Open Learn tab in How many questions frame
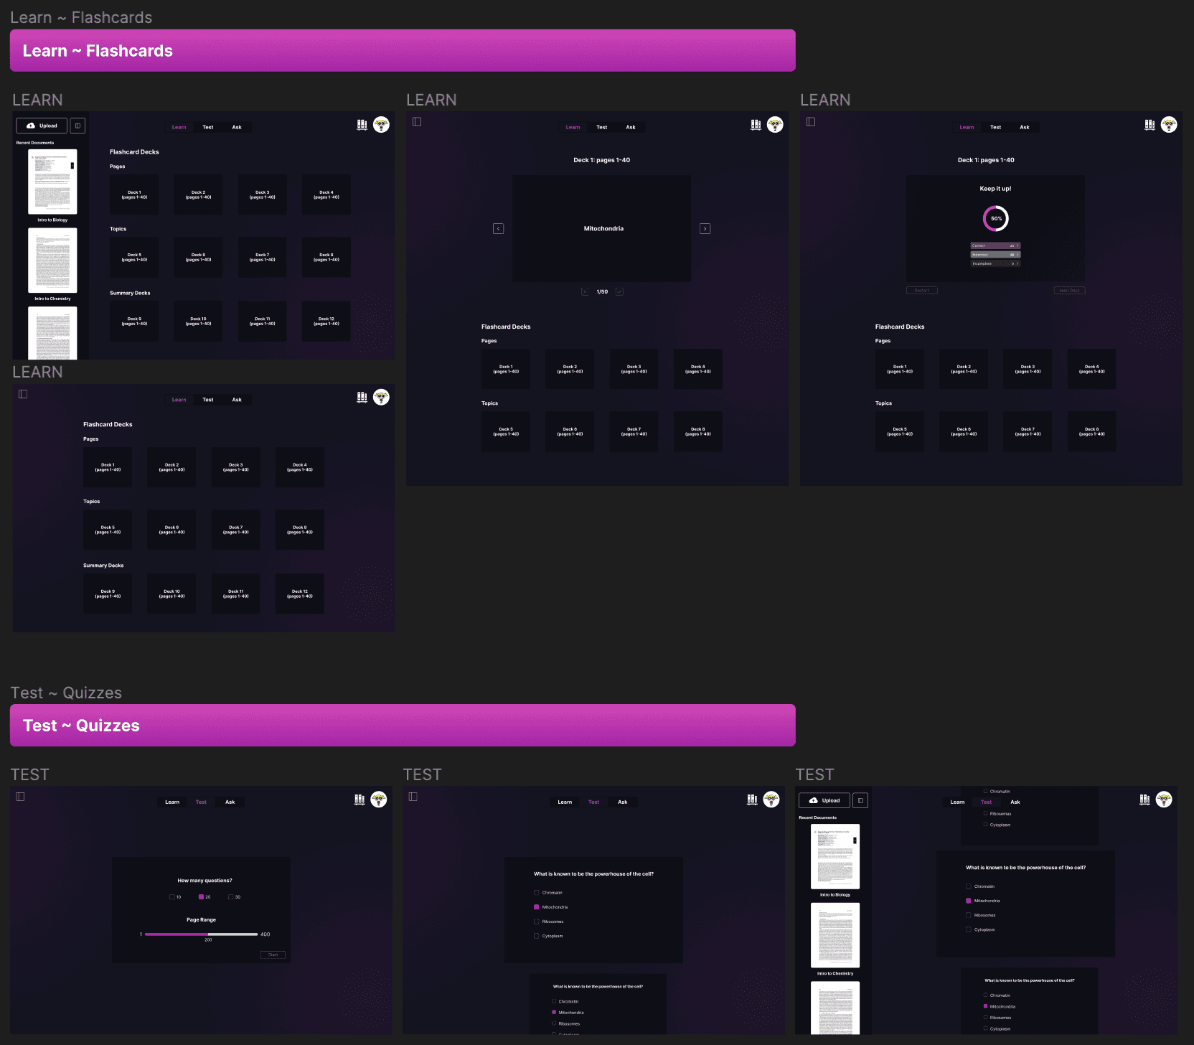The image size is (1194, 1045). 172,802
